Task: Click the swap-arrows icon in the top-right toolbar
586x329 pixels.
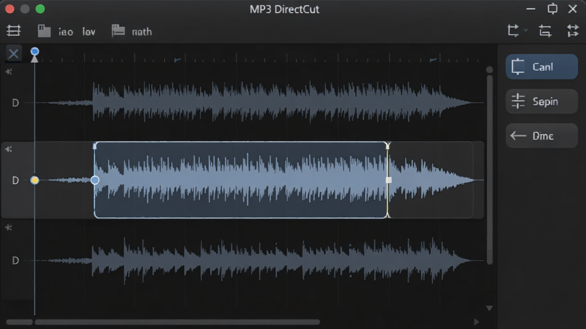Action: pos(572,31)
